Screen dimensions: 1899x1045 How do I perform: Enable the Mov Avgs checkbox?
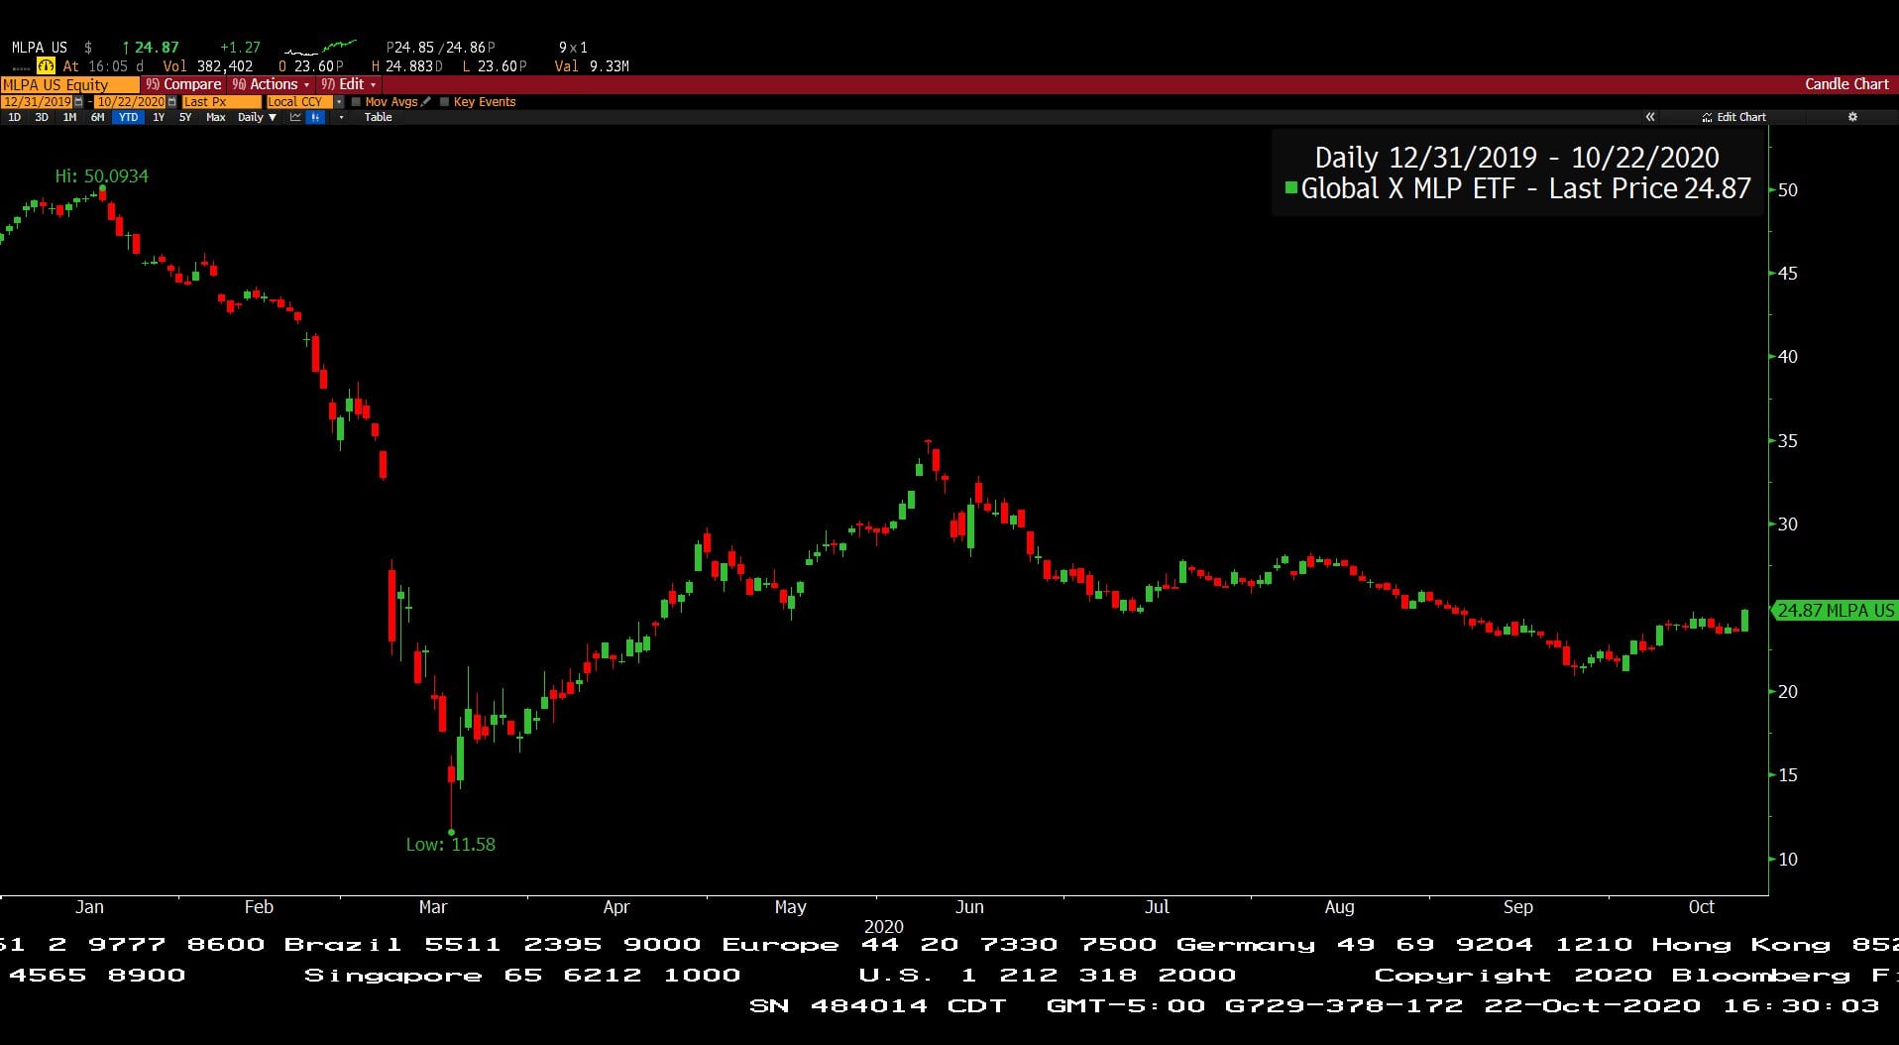point(356,101)
